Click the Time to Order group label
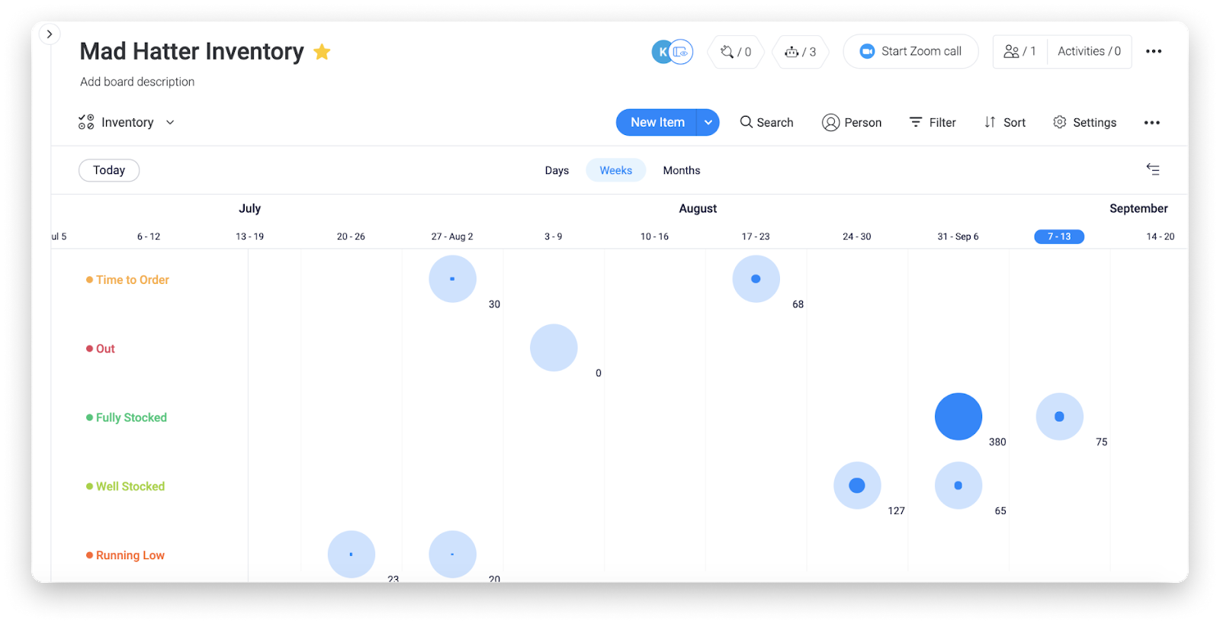 point(133,280)
